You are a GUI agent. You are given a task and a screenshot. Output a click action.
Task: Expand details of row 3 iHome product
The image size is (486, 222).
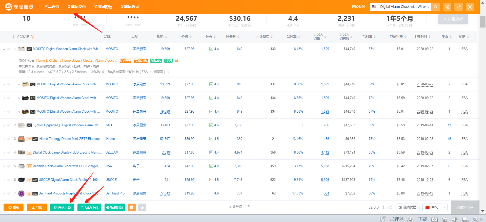[x=4, y=139]
